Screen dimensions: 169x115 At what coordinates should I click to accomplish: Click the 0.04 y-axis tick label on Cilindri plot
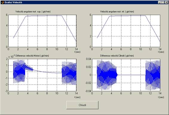click(89, 59)
